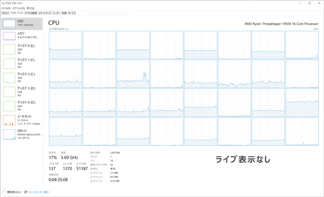Close the Task Manager window
Image resolution: width=324 pixels, height=197 pixels.
click(319, 3)
